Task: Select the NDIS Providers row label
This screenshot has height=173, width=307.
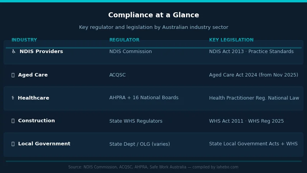Action: [41, 52]
